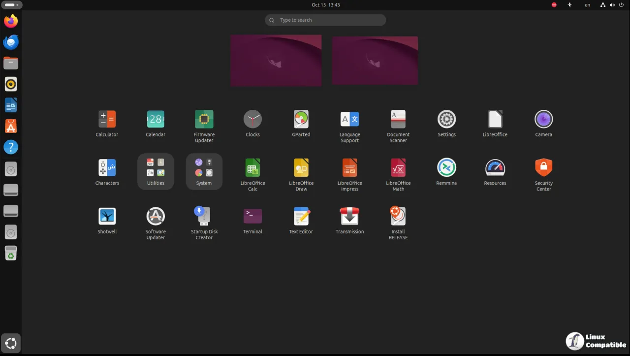Open Firefox from the dock
Viewport: 630px width, 356px height.
coord(11,21)
